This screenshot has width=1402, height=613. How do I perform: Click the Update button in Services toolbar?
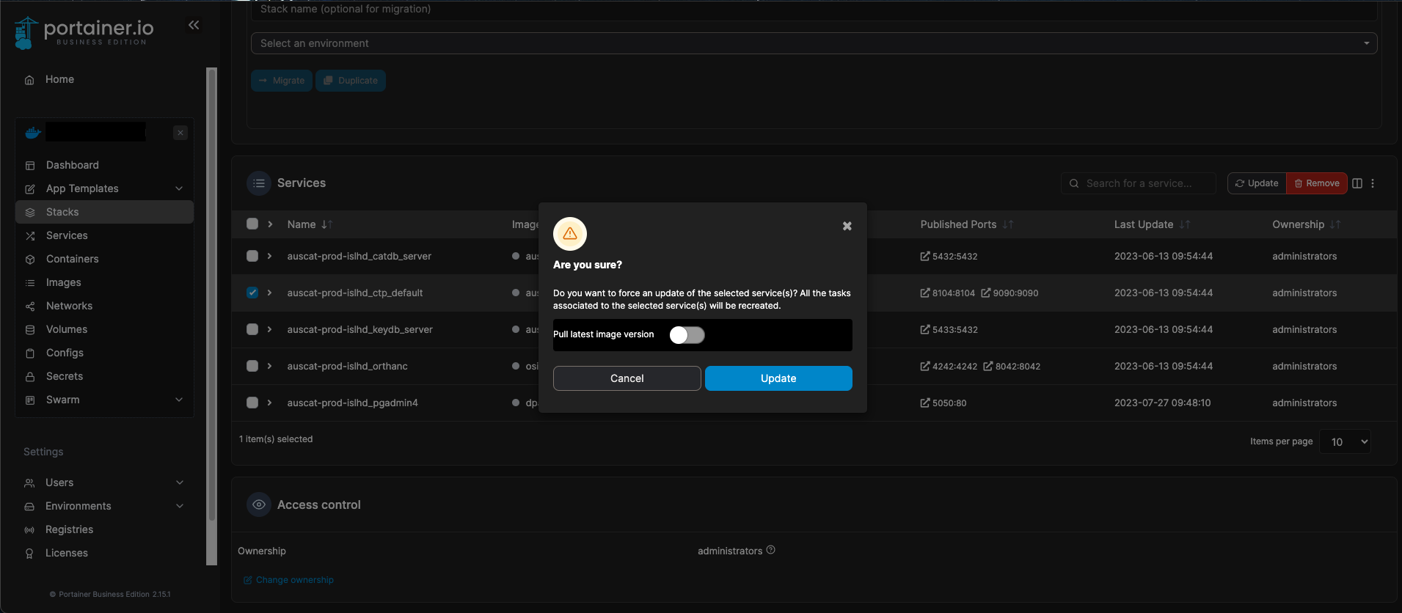pyautogui.click(x=1257, y=183)
